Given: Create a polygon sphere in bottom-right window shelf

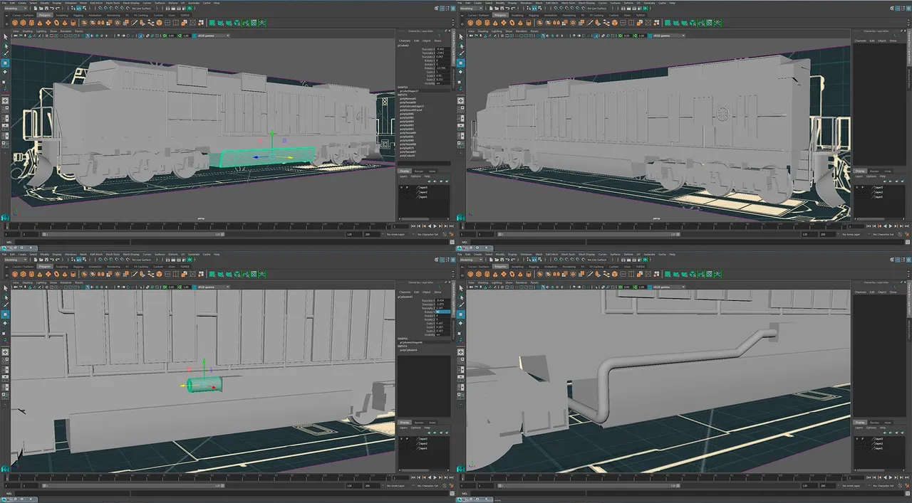Looking at the screenshot, I should coord(471,274).
